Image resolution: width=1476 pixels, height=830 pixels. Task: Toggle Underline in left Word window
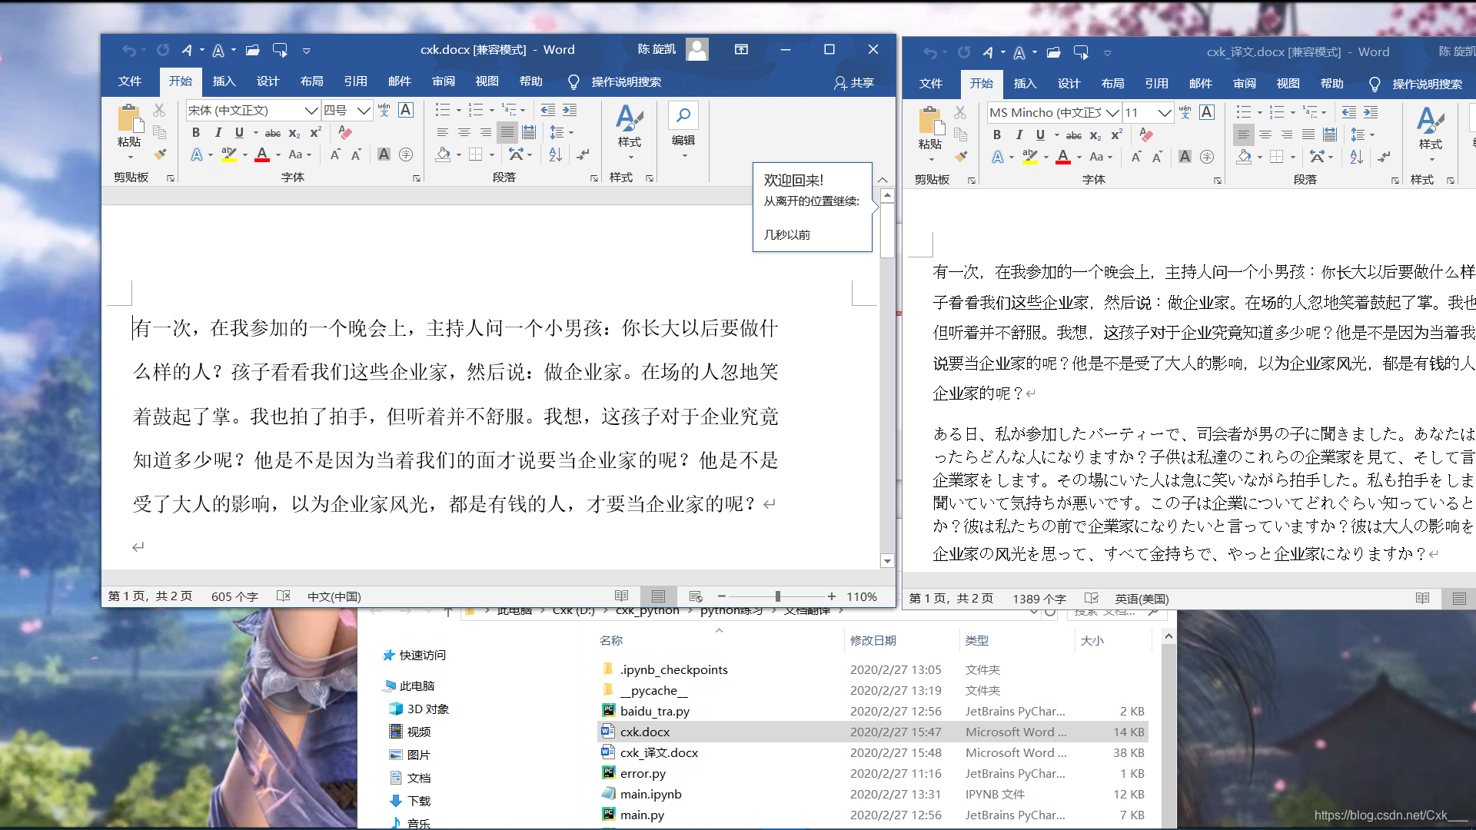pyautogui.click(x=239, y=132)
